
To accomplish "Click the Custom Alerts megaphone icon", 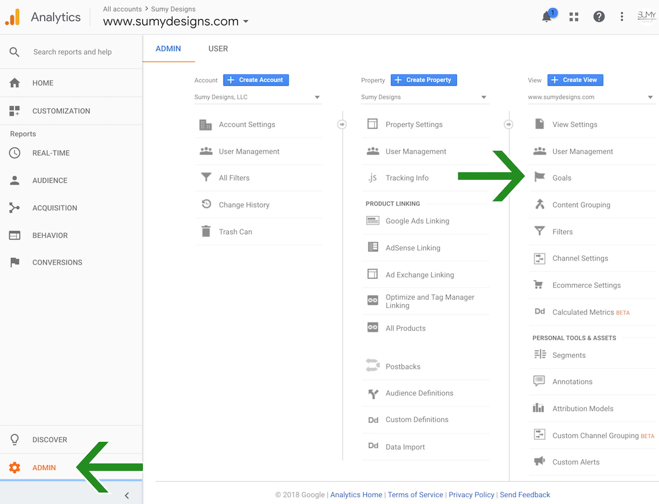I will click(x=539, y=461).
